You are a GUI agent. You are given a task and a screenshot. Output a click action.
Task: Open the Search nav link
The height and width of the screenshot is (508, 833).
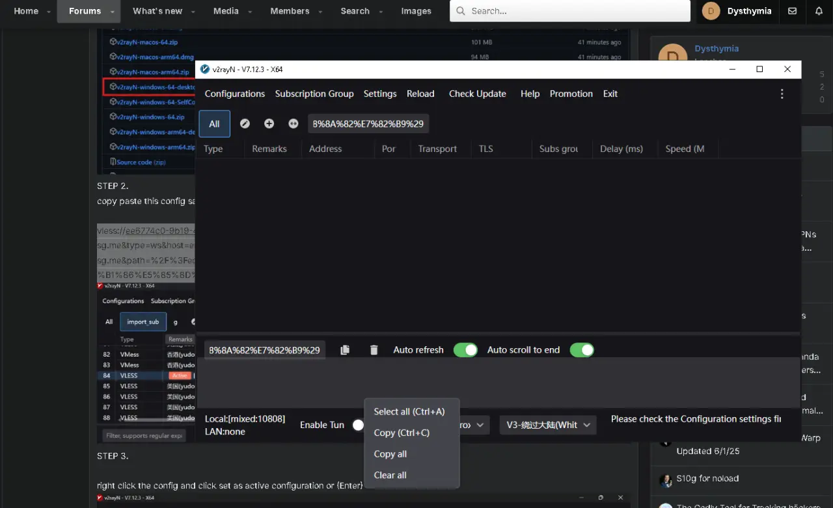click(x=355, y=11)
